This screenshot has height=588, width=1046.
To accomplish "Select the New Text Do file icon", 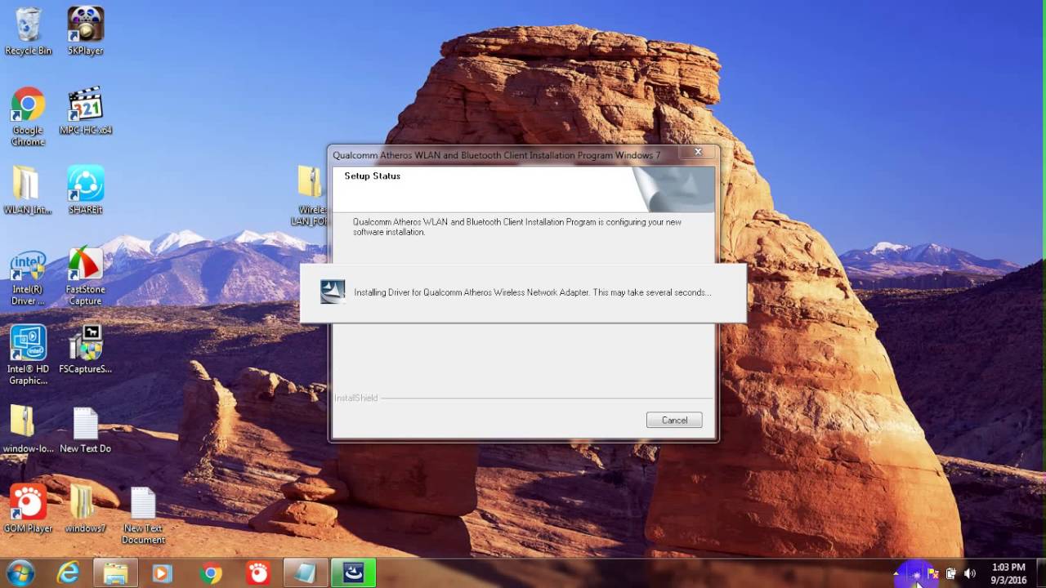I will (85, 430).
